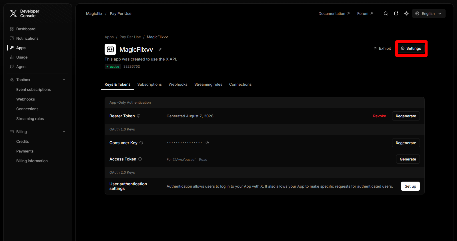Click the 'For @AwsYoussef' text
Image resolution: width=457 pixels, height=241 pixels.
pyautogui.click(x=181, y=160)
